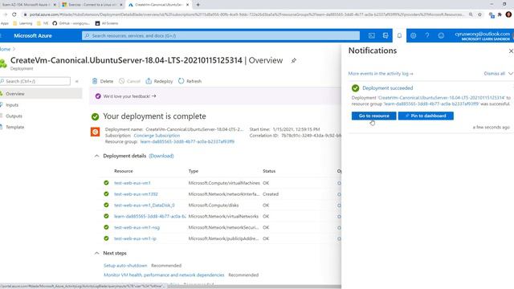Screen dimensions: 514x289
Task: Open test-web-eus-vm1-nsg resource
Action: click(x=137, y=227)
